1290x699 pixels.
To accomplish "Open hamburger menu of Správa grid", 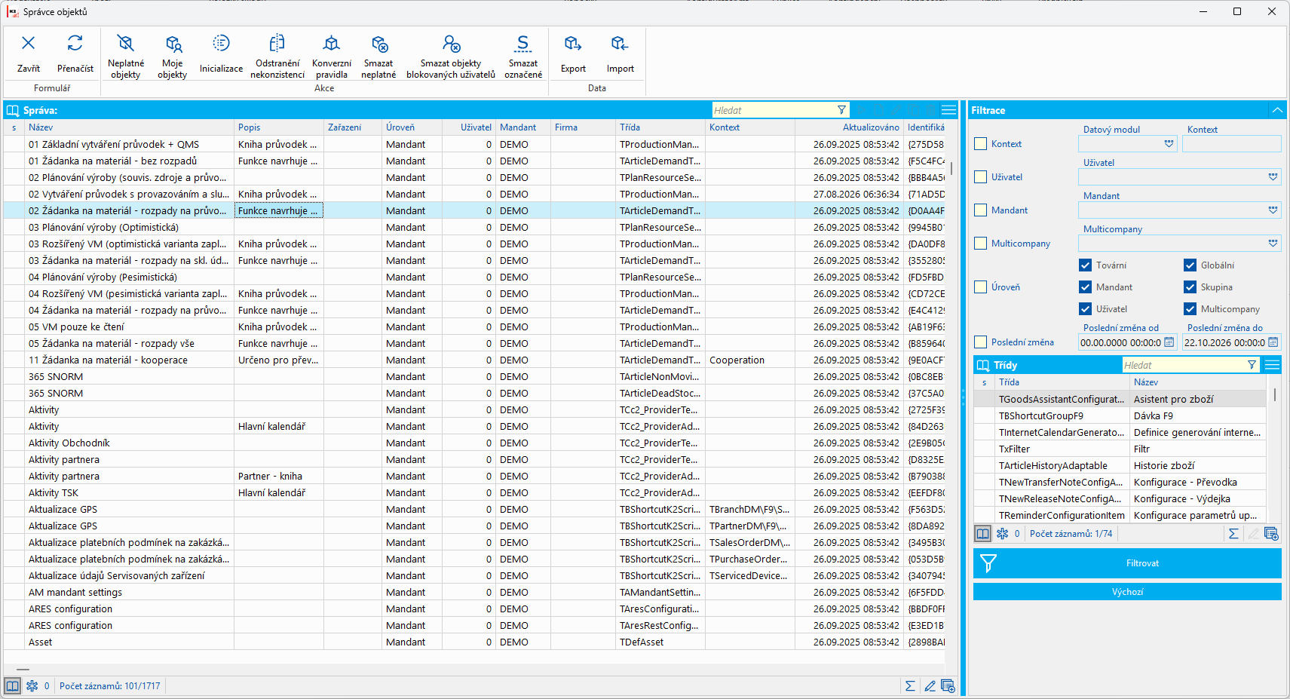I will click(x=948, y=110).
